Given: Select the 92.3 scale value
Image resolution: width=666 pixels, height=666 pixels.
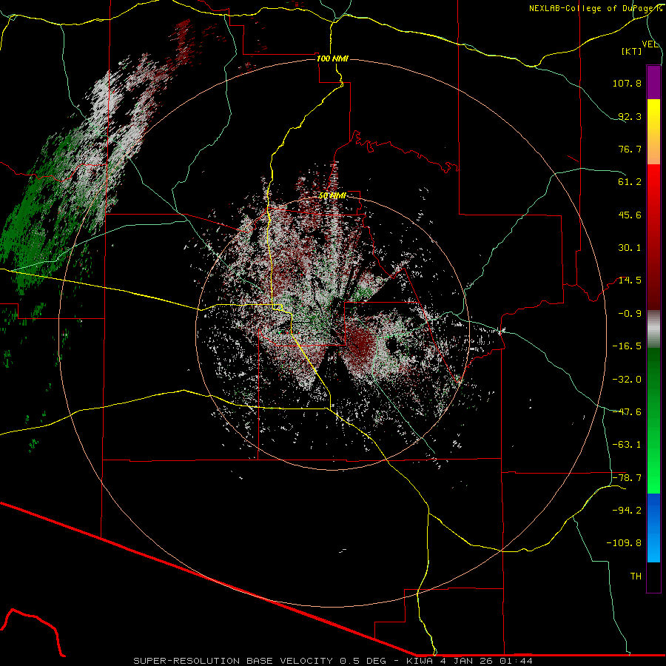Looking at the screenshot, I should 630,116.
